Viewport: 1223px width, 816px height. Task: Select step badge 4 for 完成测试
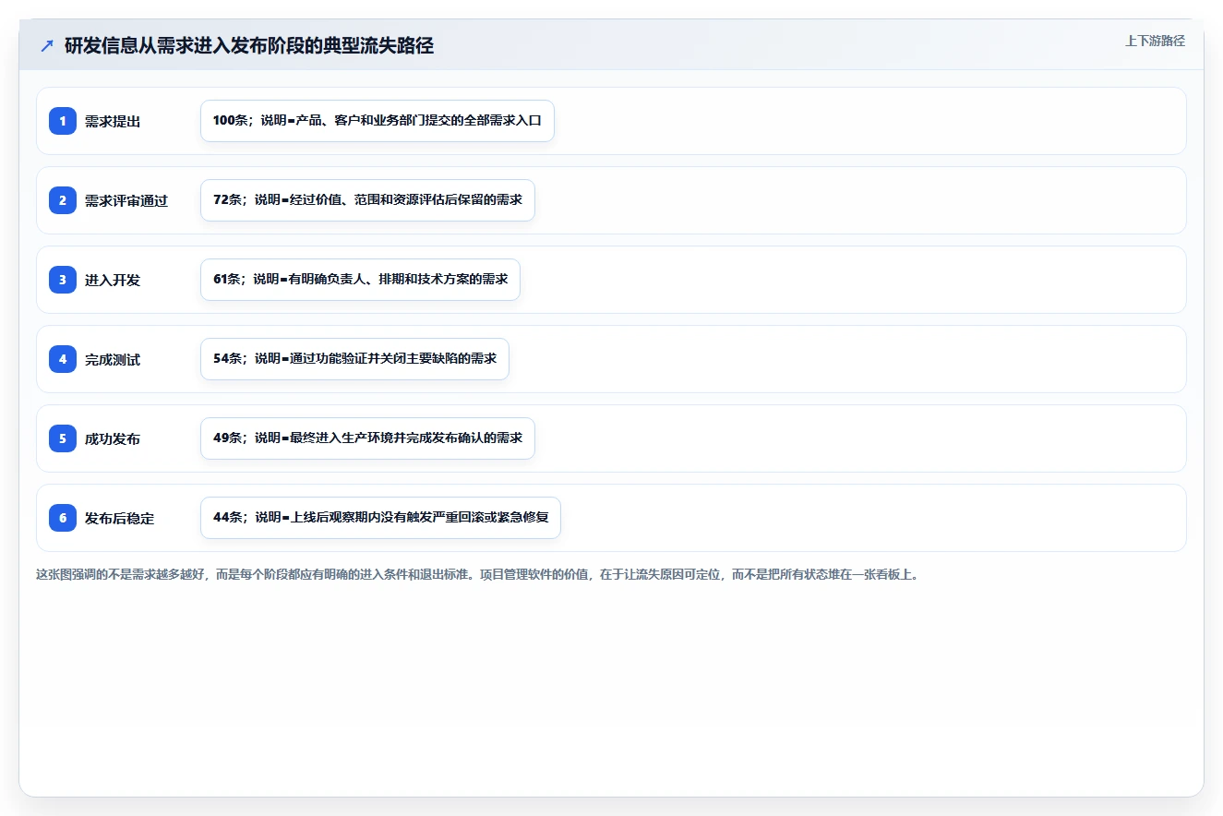click(63, 359)
